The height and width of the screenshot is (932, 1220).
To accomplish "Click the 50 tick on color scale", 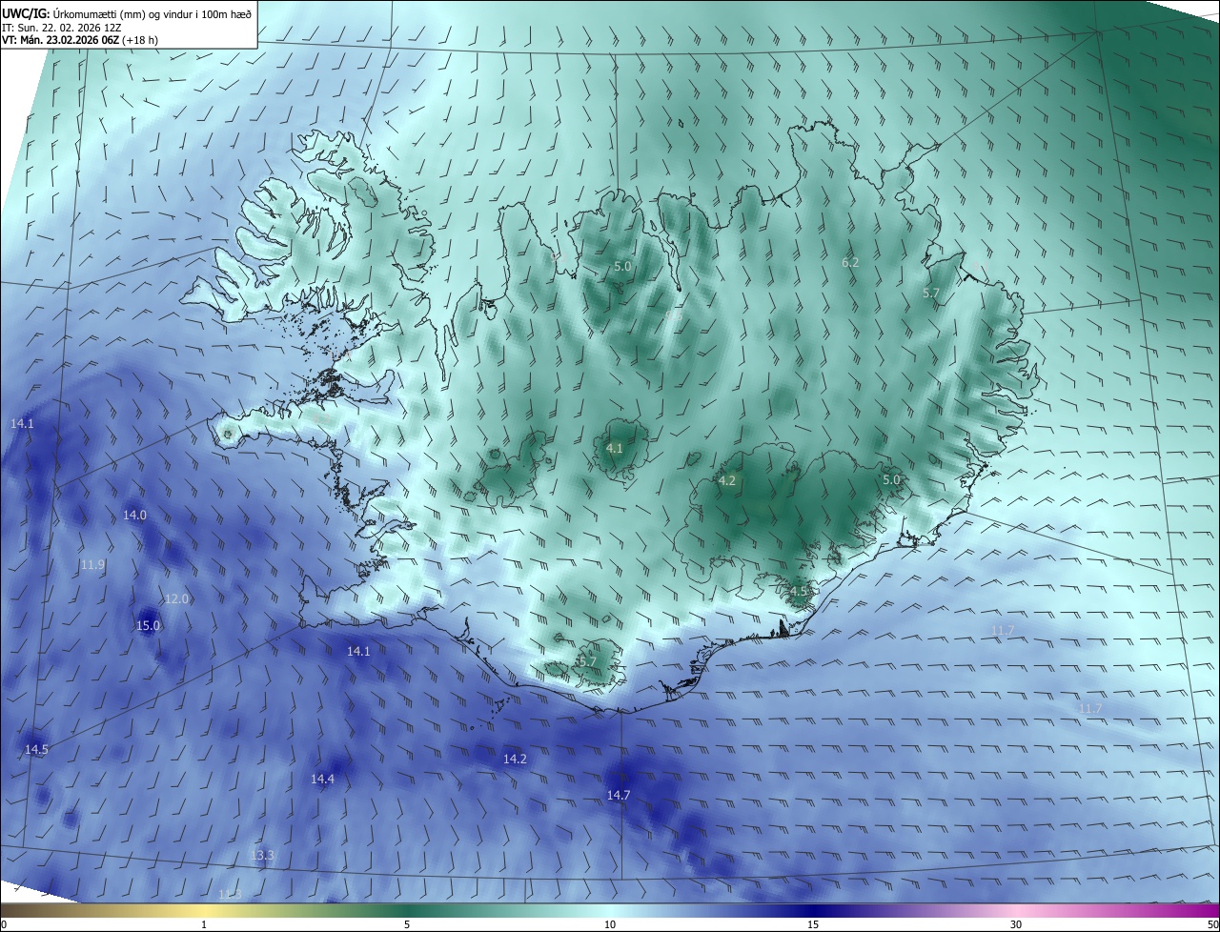I will tap(1213, 925).
